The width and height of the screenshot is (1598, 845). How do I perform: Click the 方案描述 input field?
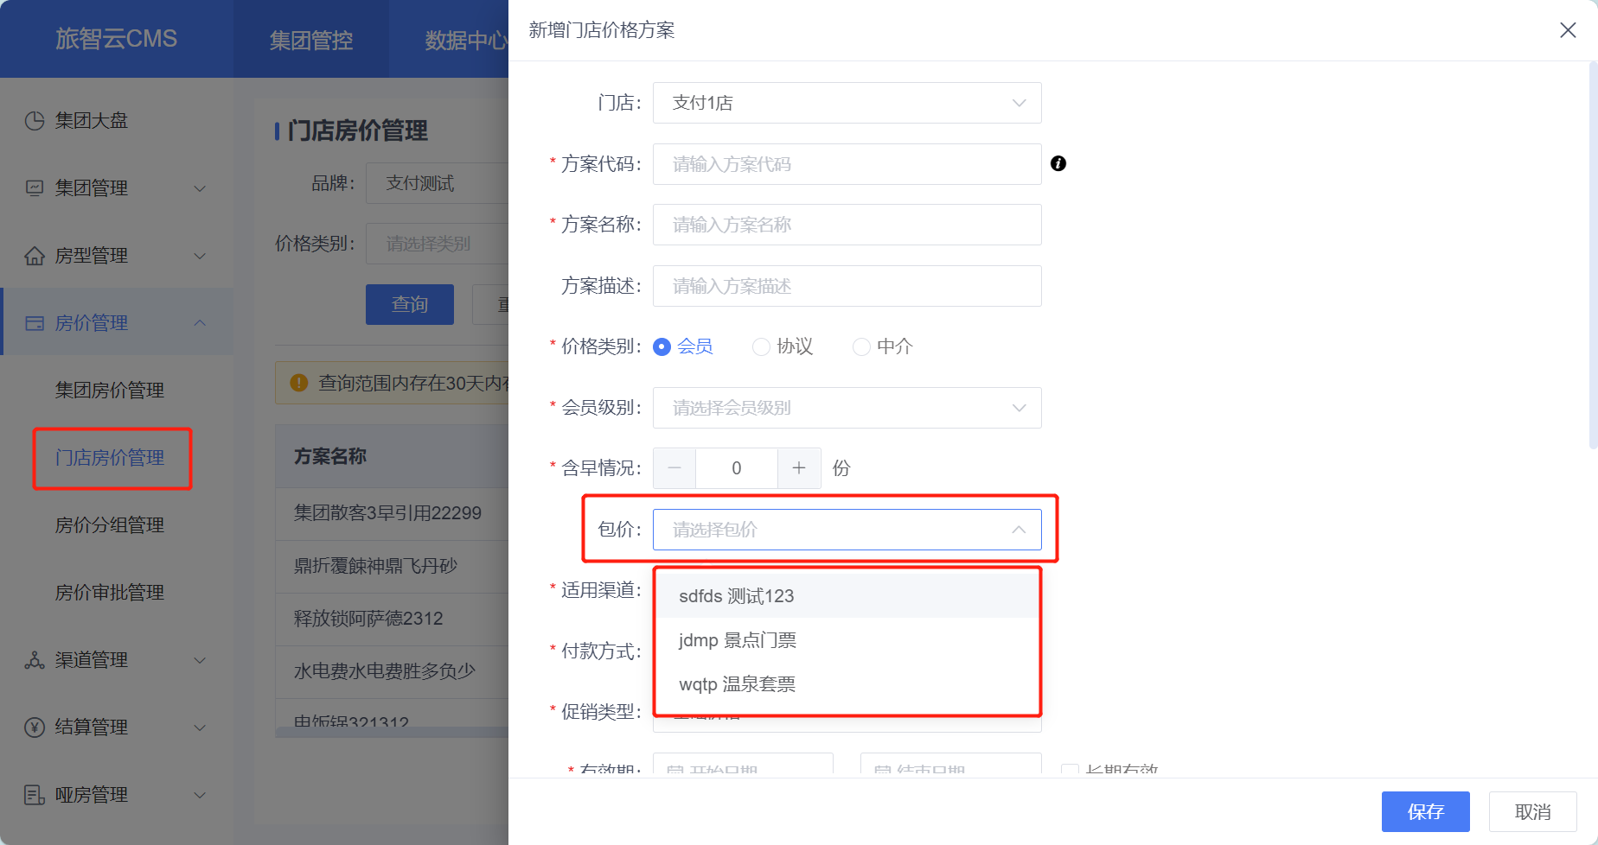847,286
